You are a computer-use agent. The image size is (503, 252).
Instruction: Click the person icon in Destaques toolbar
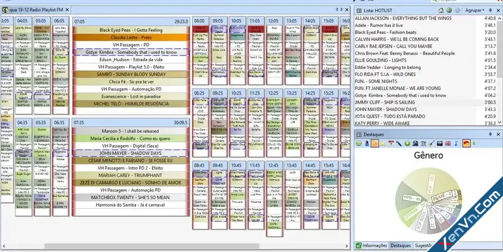tap(367, 143)
